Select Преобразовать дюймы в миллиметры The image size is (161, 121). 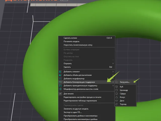pyautogui.click(x=87, y=116)
